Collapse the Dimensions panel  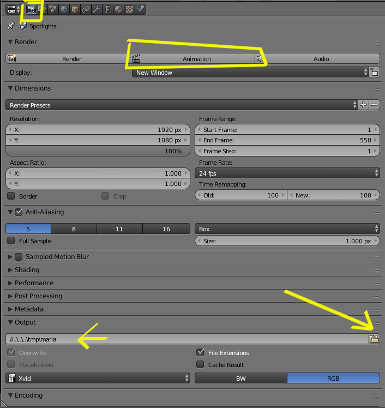pos(10,88)
